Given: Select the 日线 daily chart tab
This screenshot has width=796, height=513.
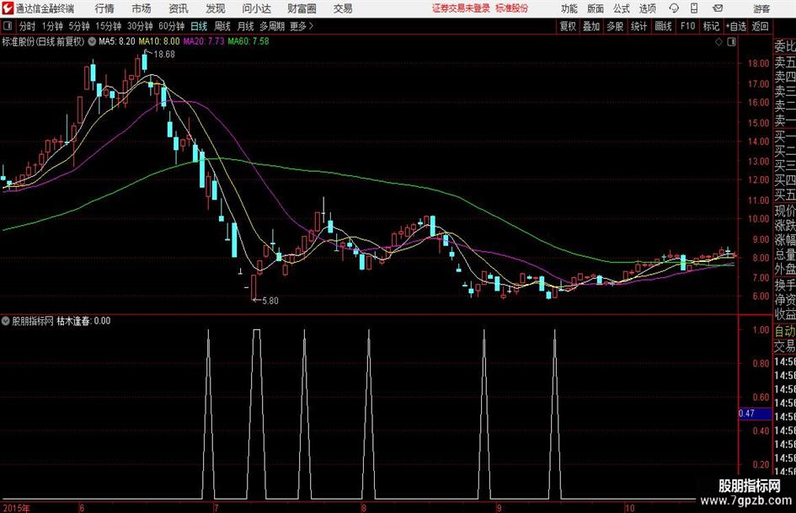Looking at the screenshot, I should [199, 26].
